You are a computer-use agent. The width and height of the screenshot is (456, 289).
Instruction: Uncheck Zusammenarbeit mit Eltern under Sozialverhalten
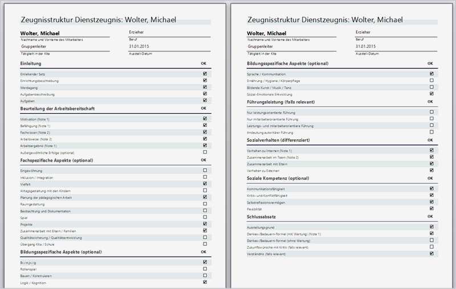pos(431,164)
